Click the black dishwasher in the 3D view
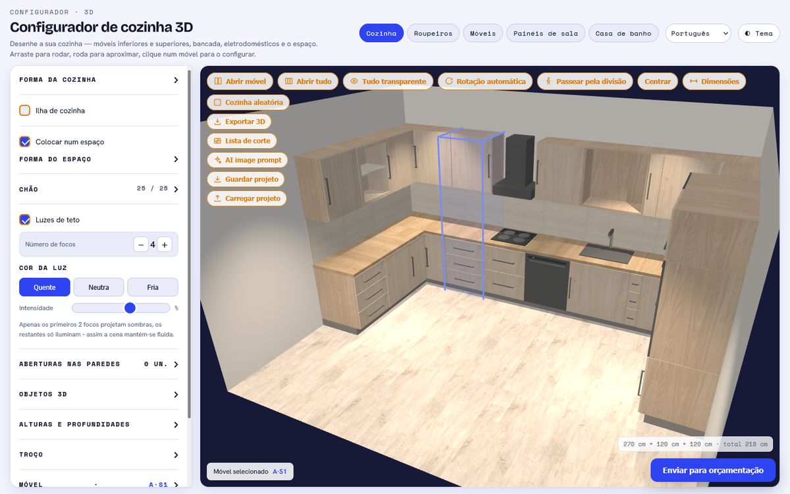790x494 pixels. click(x=547, y=283)
